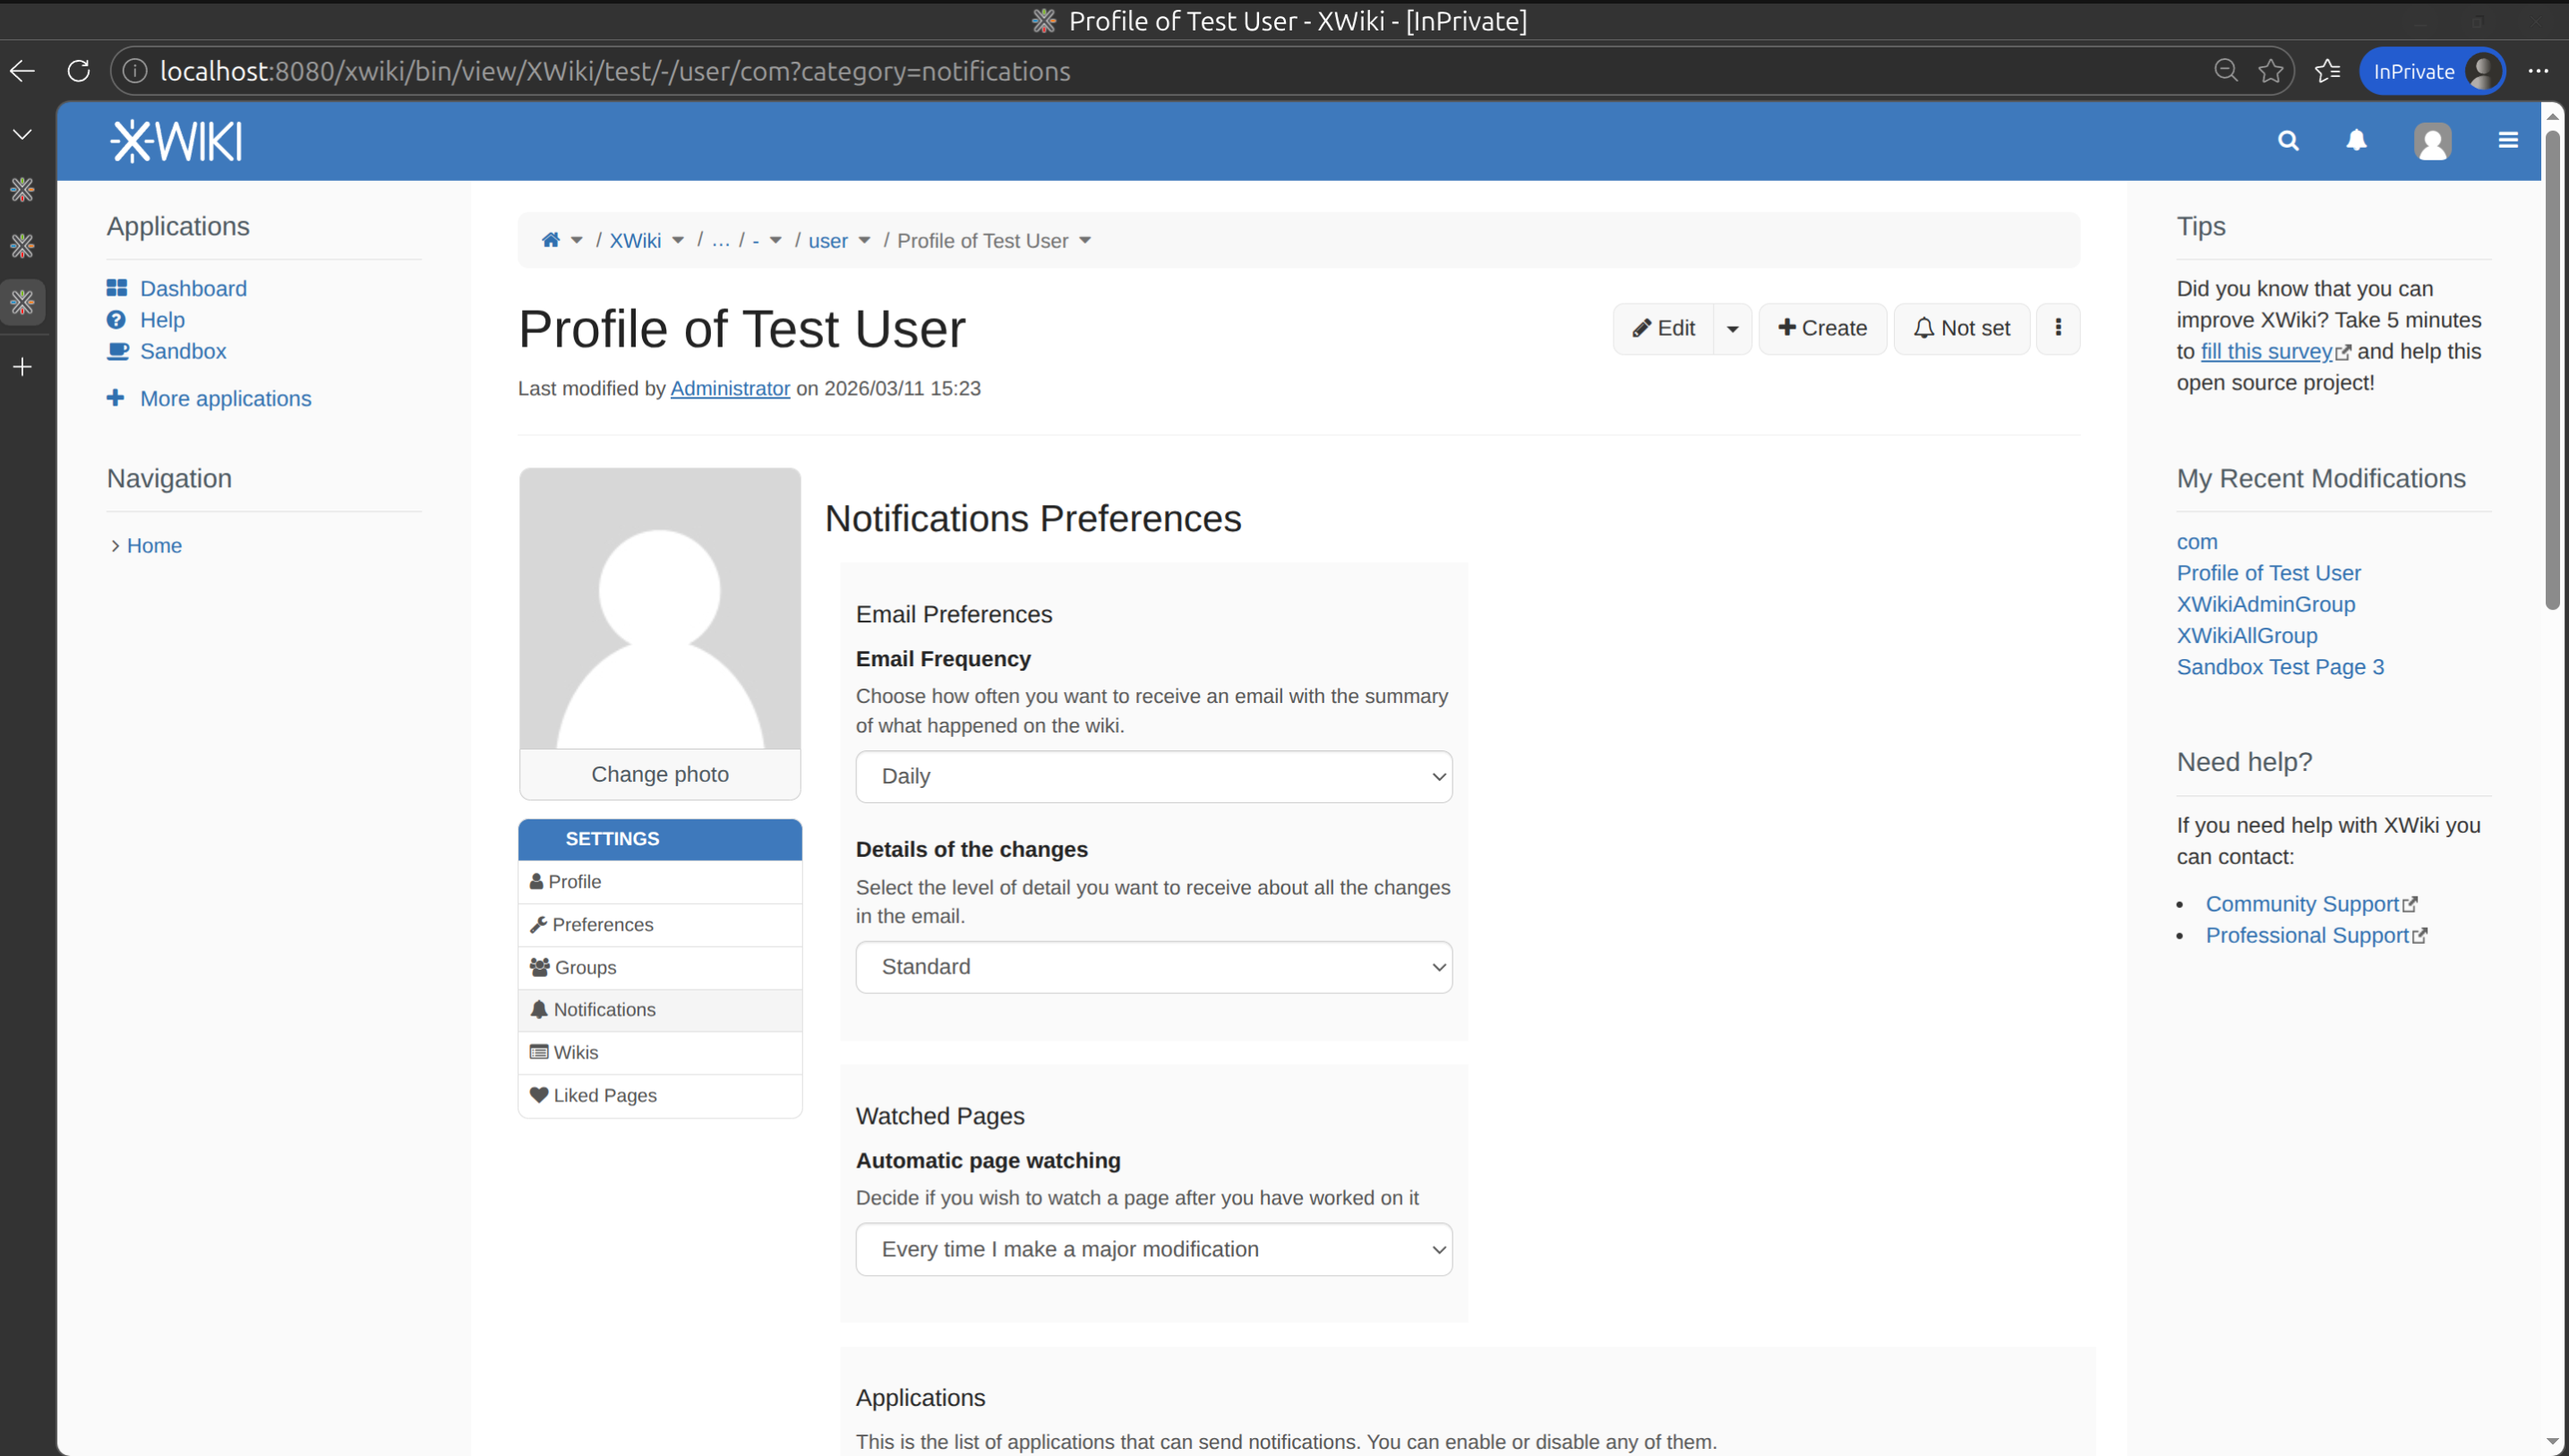
Task: Toggle the page watch "Not set" button
Action: point(1961,328)
